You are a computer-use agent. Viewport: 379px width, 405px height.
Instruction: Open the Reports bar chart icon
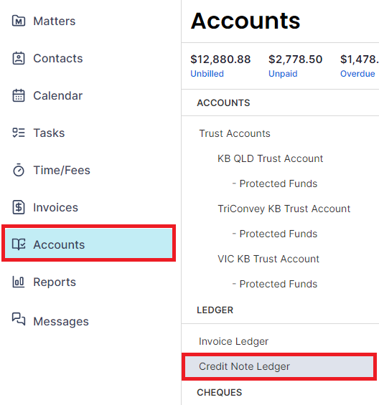tap(19, 282)
